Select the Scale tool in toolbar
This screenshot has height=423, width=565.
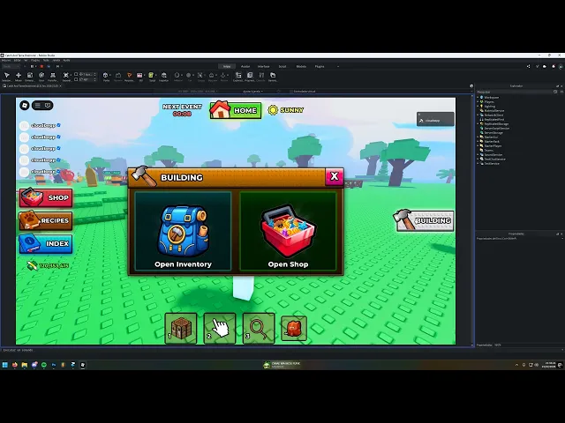click(x=30, y=75)
